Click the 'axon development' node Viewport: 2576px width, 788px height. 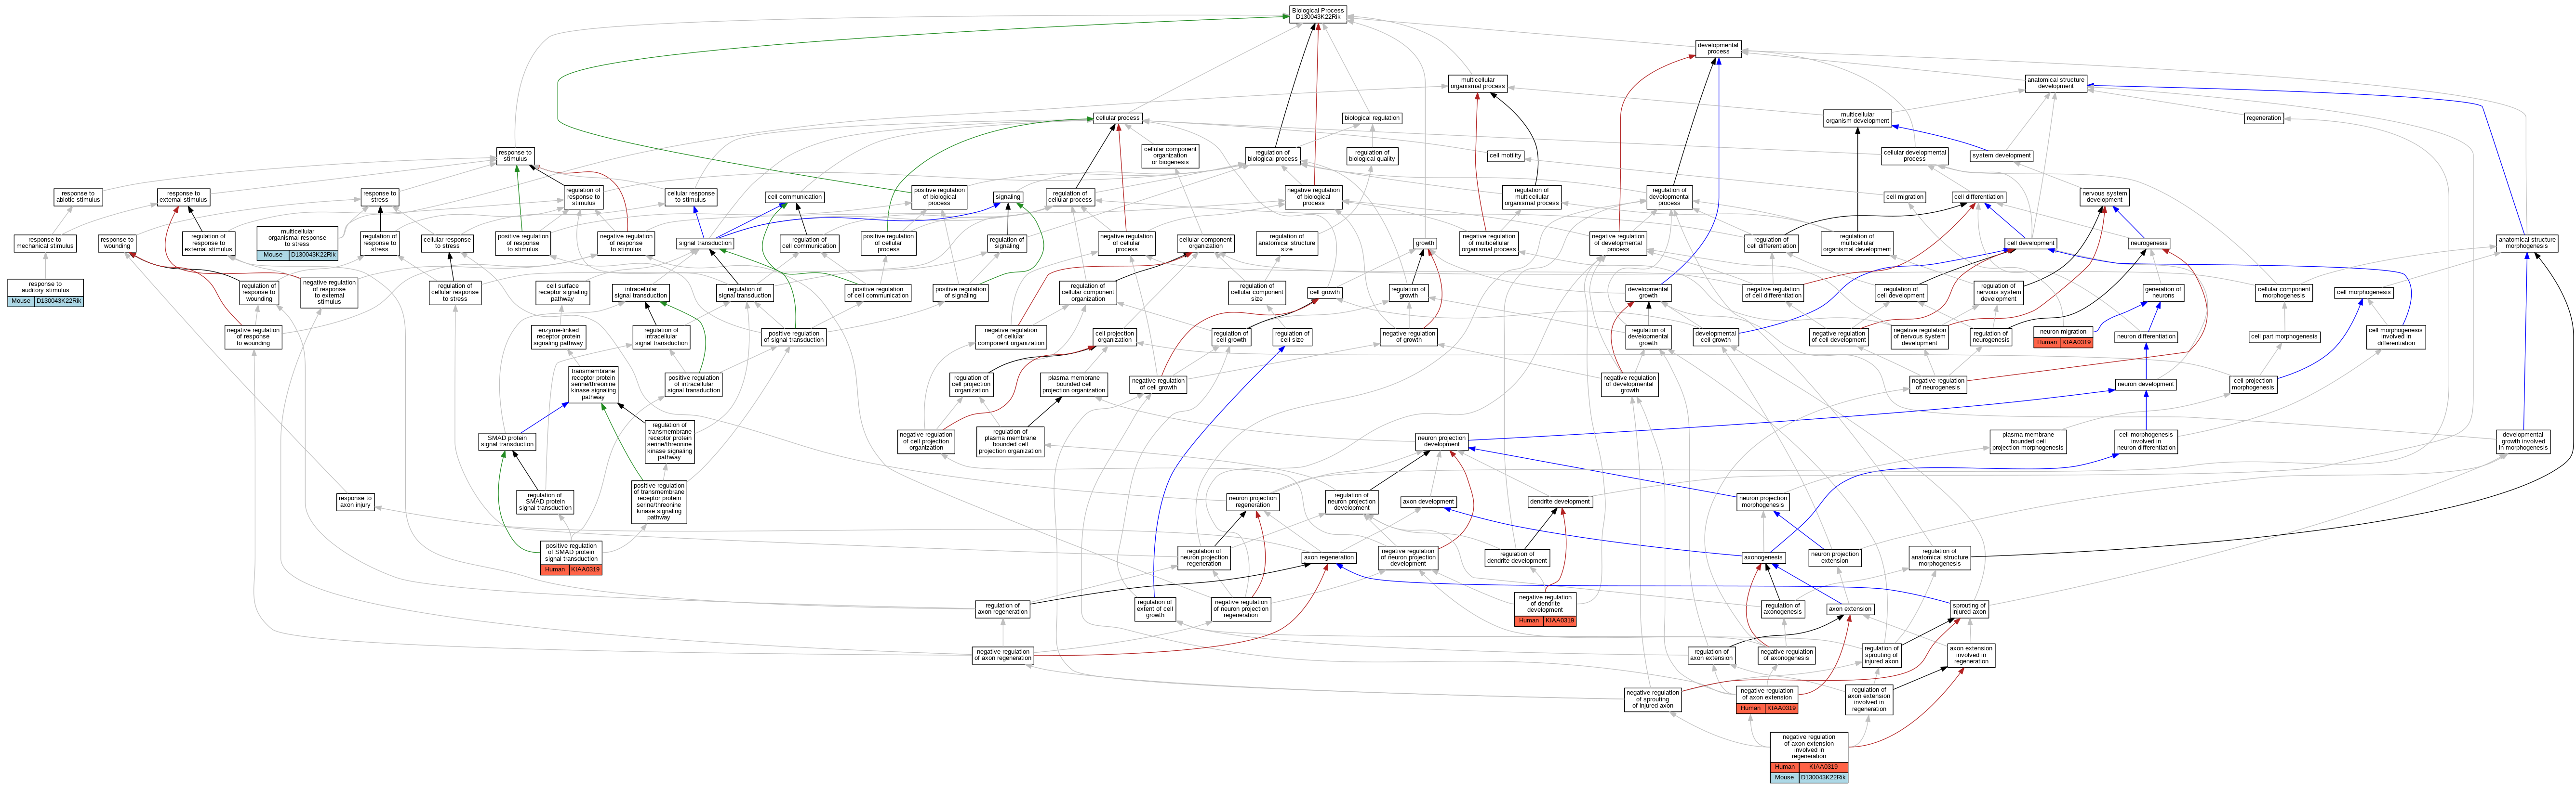point(1428,503)
